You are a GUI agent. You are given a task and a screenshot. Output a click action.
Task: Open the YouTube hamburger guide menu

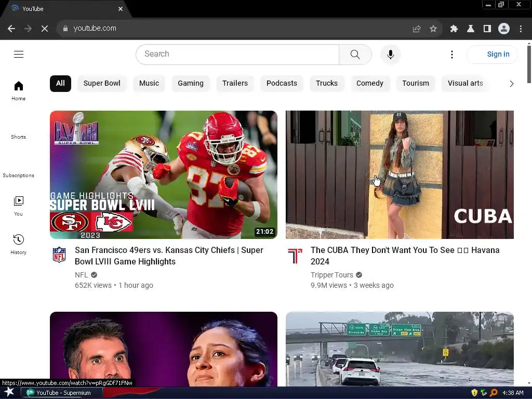click(19, 54)
